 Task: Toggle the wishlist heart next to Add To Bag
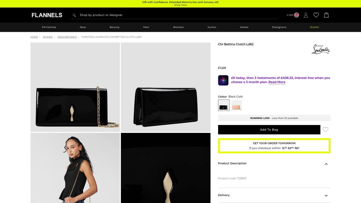click(326, 130)
